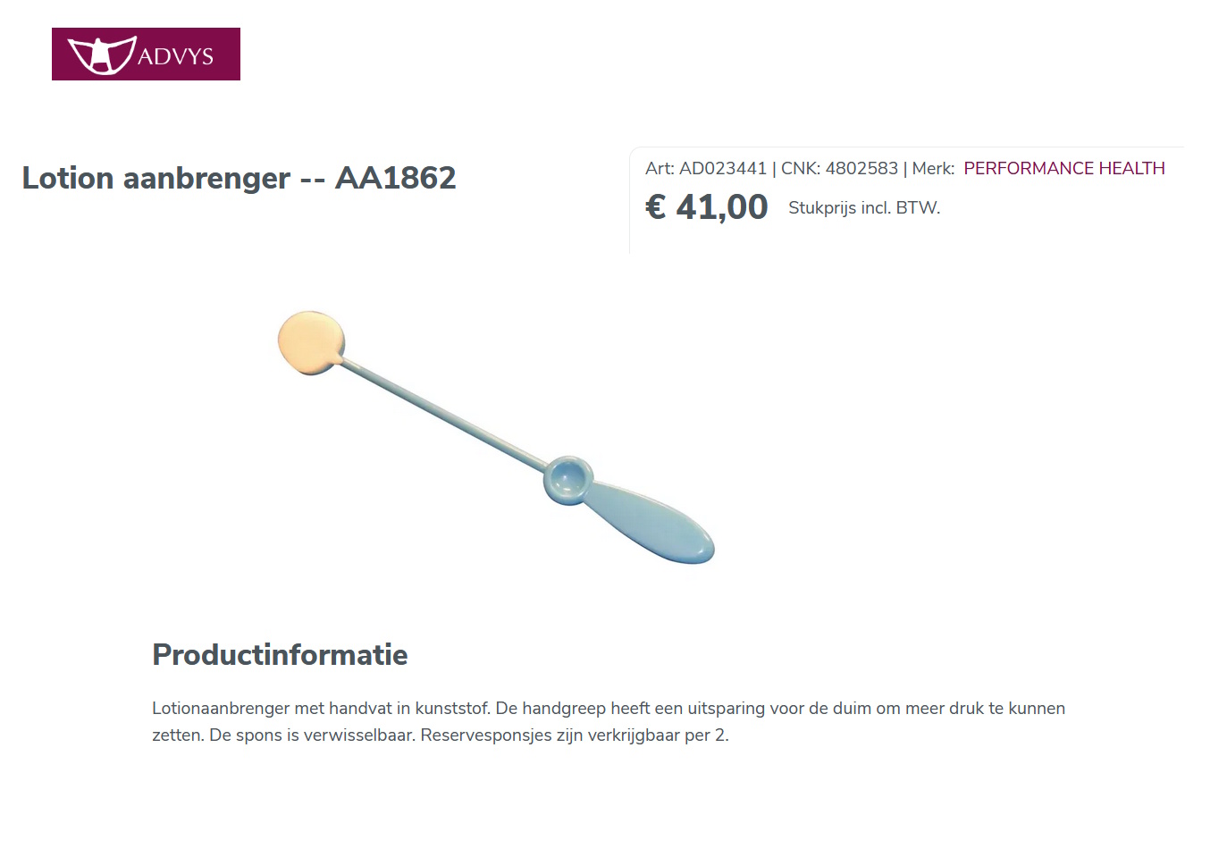Click the Advys logo emblem icon

(x=102, y=55)
